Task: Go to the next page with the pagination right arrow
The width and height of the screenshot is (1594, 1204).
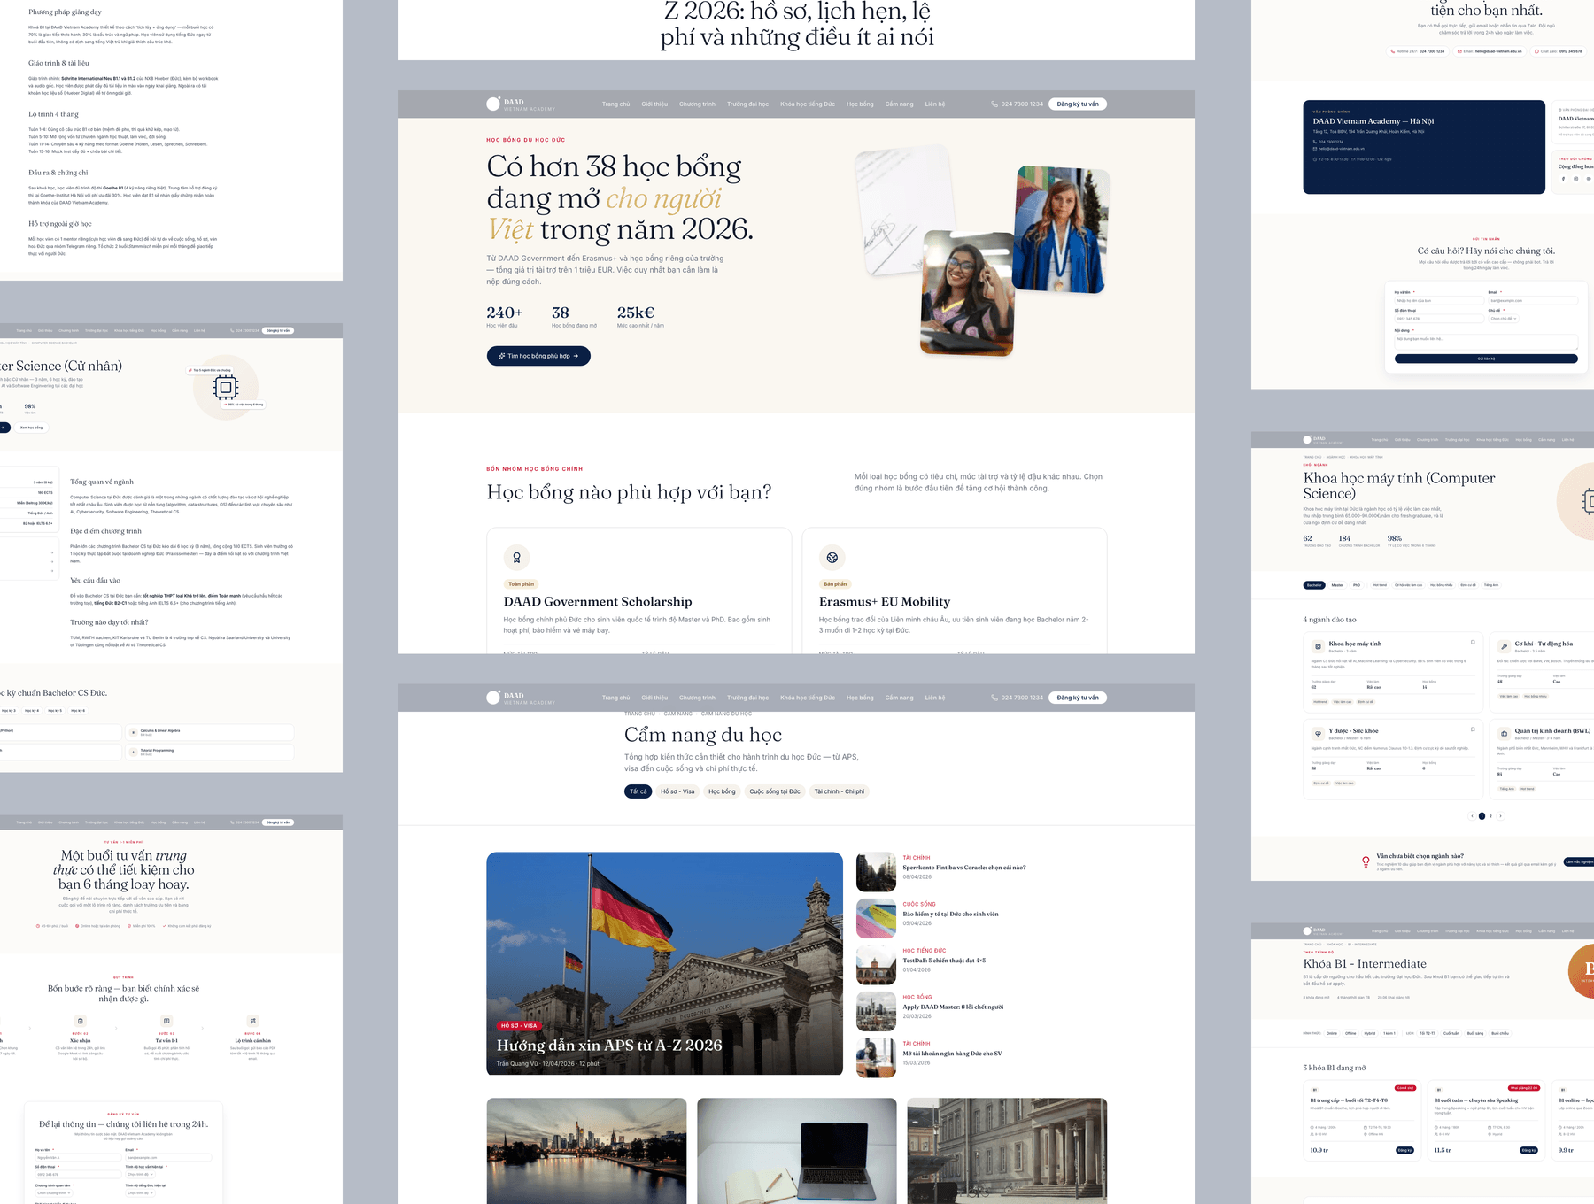Action: point(1500,816)
